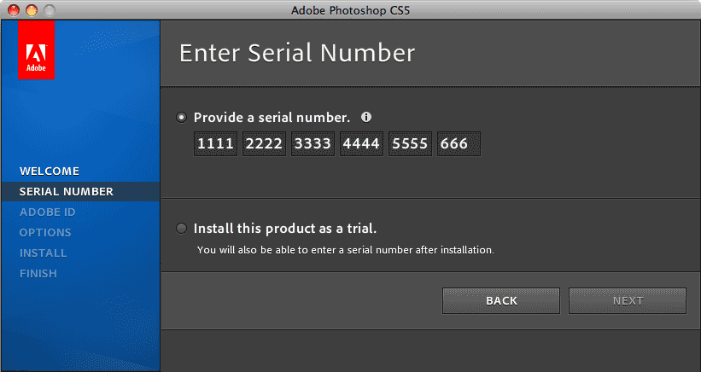Focus the serial field containing 5555
Screen dimensions: 701x372
pyautogui.click(x=411, y=144)
